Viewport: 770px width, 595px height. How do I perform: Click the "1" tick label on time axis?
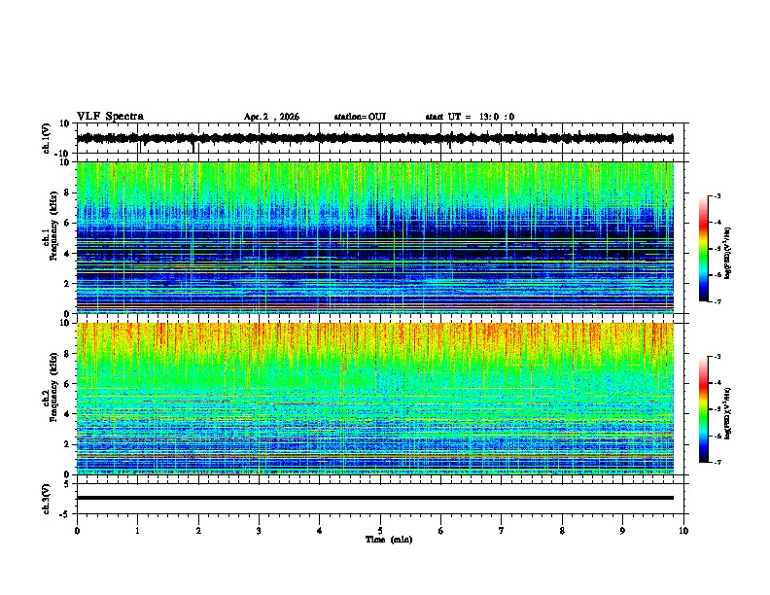click(x=137, y=531)
